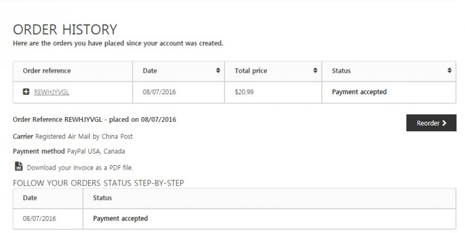Select the 08/07/2016 date cell in orders
This screenshot has width=465, height=233.
[179, 93]
